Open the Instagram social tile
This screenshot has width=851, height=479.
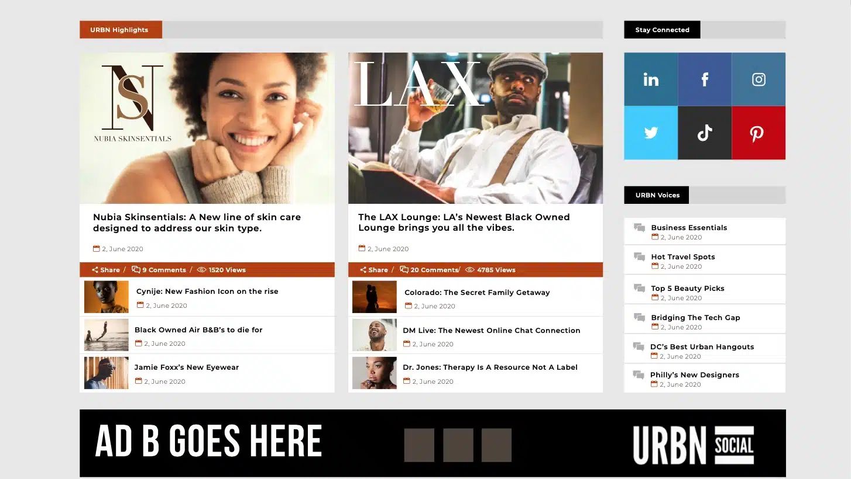point(759,79)
